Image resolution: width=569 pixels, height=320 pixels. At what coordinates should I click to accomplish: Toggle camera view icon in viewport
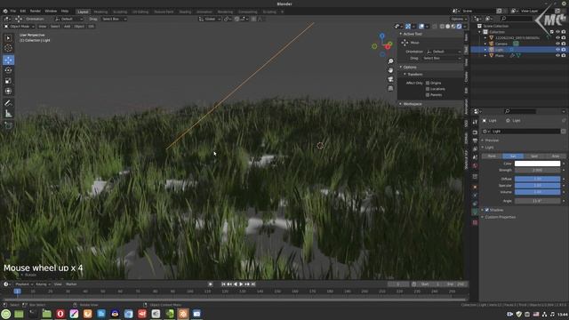[x=390, y=79]
